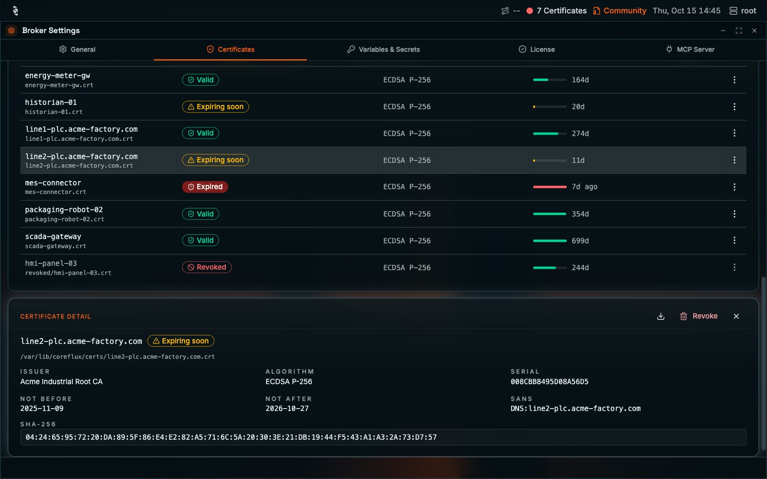Open actions menu for line1-plc.acme-factory.com row

pyautogui.click(x=734, y=133)
